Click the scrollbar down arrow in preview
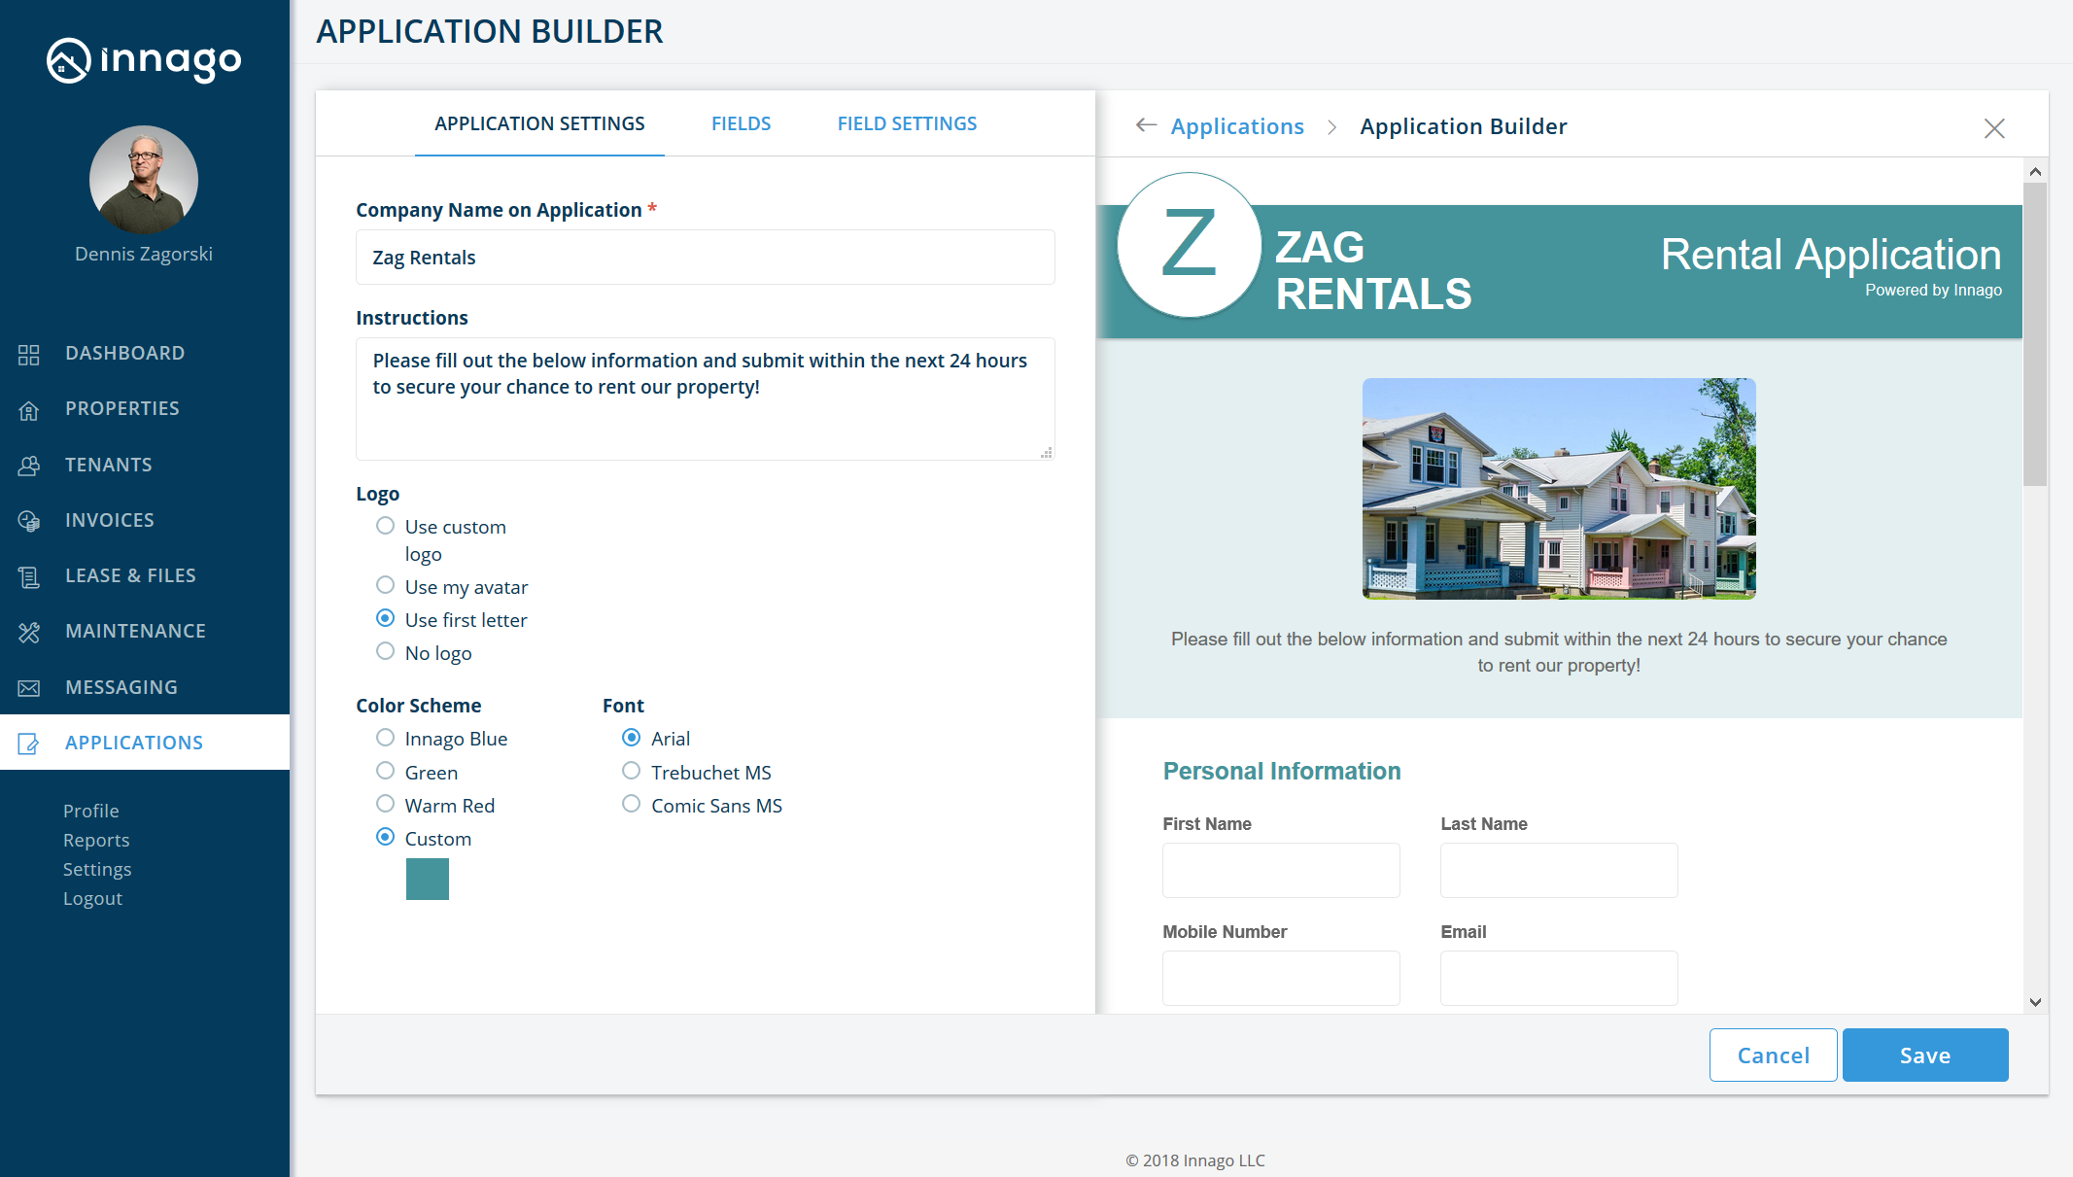The height and width of the screenshot is (1177, 2073). pos(2035,1002)
